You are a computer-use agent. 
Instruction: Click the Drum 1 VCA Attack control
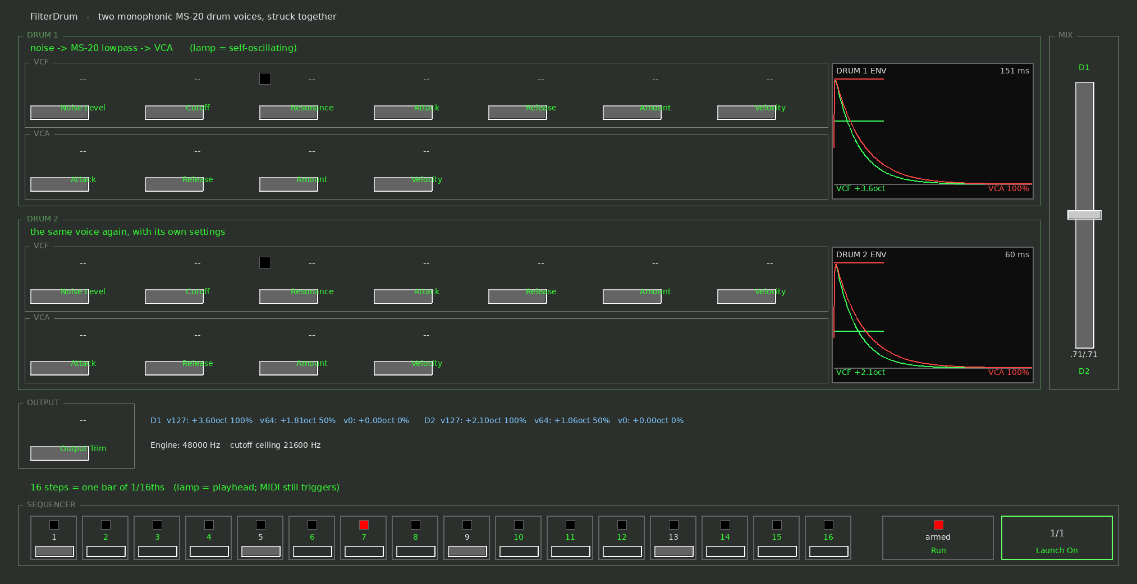(x=59, y=184)
